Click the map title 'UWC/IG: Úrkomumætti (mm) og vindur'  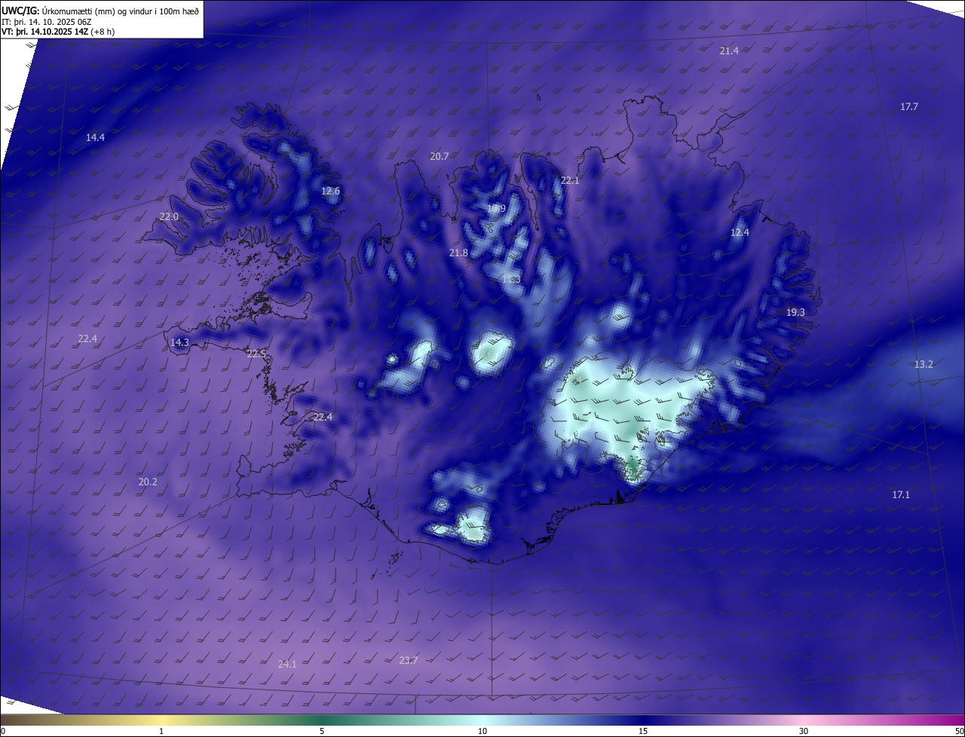(100, 11)
